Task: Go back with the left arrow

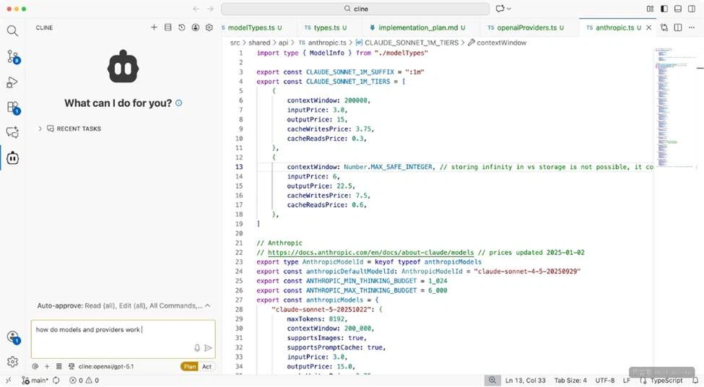Action: coord(196,9)
